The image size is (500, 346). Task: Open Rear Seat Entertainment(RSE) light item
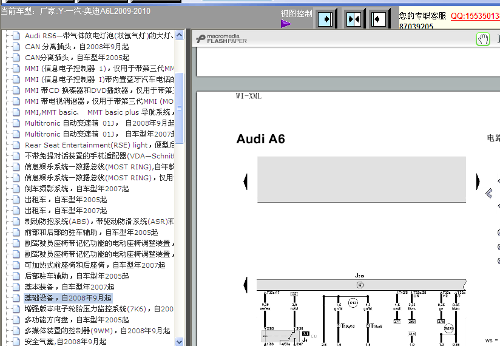point(99,145)
